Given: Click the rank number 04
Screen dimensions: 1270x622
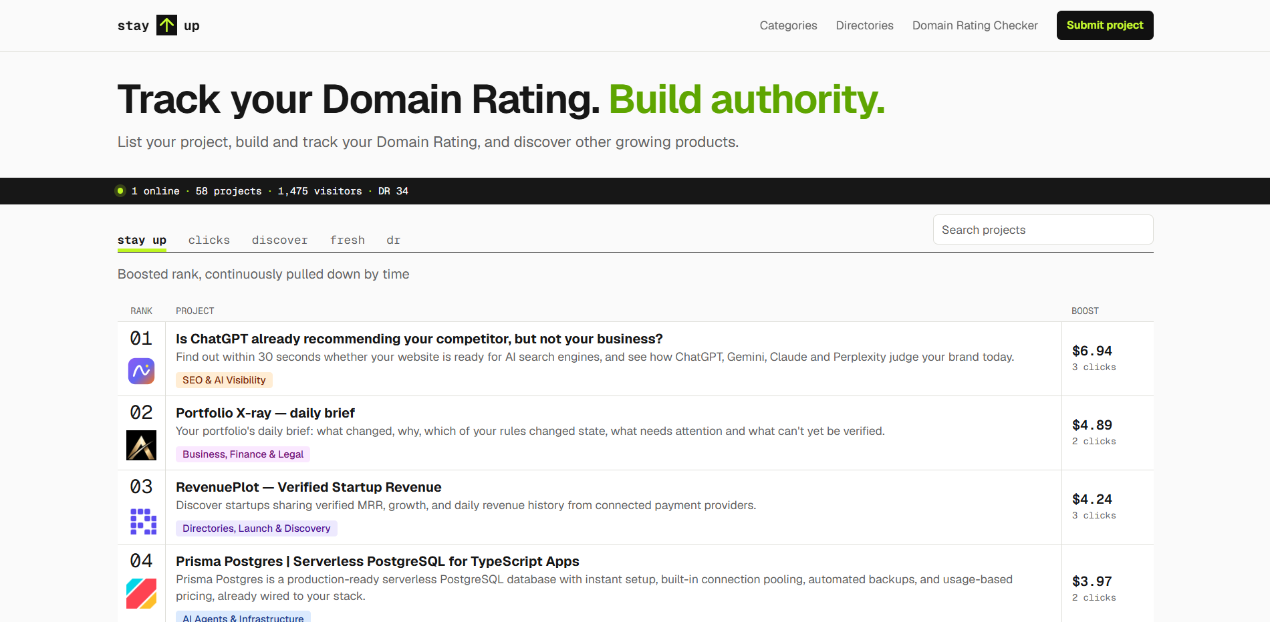Looking at the screenshot, I should click(141, 561).
